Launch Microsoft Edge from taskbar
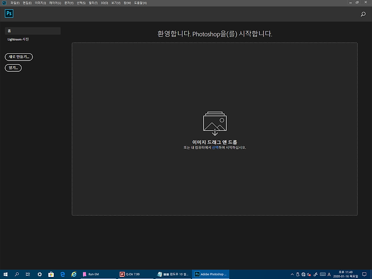Image resolution: width=372 pixels, height=279 pixels. [63, 274]
